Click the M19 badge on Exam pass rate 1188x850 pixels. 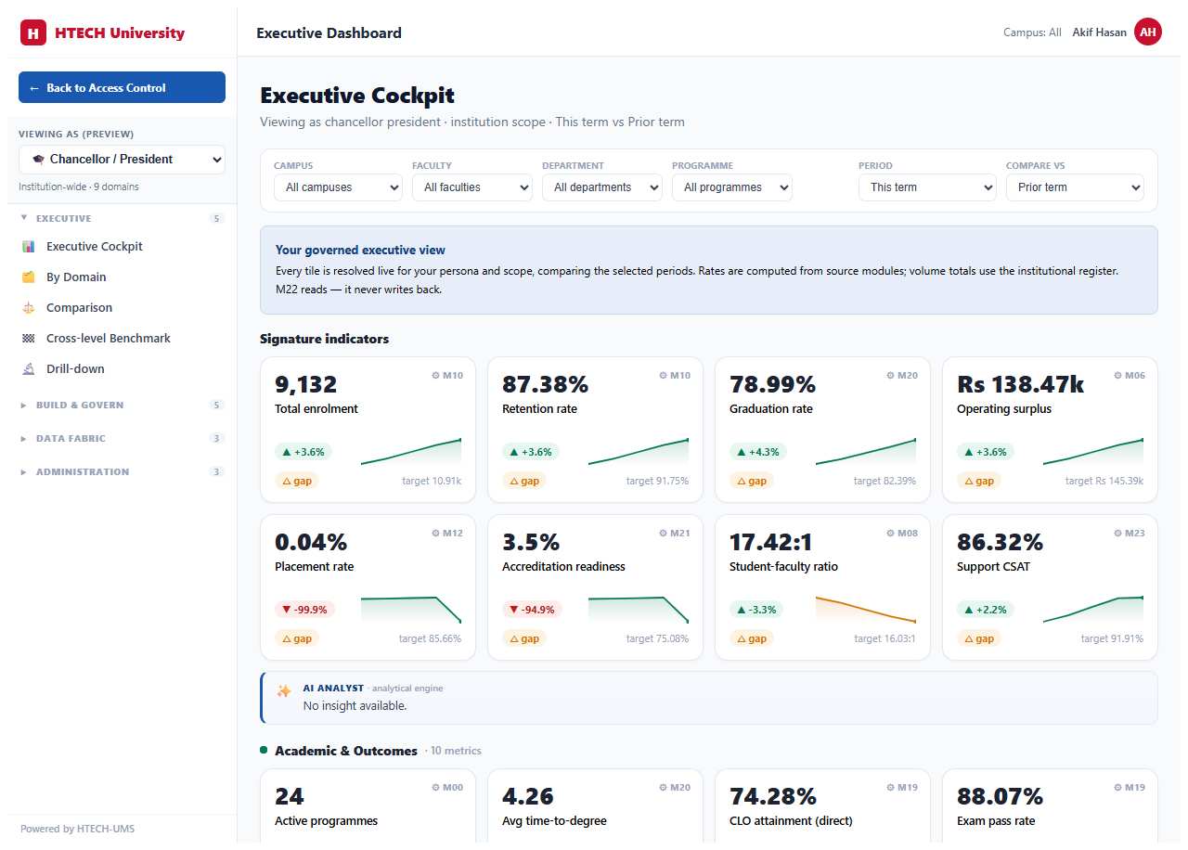click(x=1130, y=788)
